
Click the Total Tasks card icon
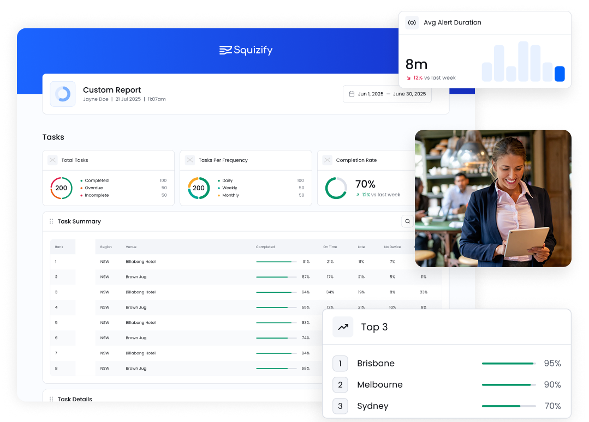(52, 160)
